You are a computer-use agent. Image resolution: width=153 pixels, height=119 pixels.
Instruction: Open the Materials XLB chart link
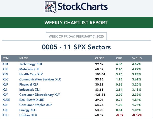pyautogui.click(x=29, y=69)
